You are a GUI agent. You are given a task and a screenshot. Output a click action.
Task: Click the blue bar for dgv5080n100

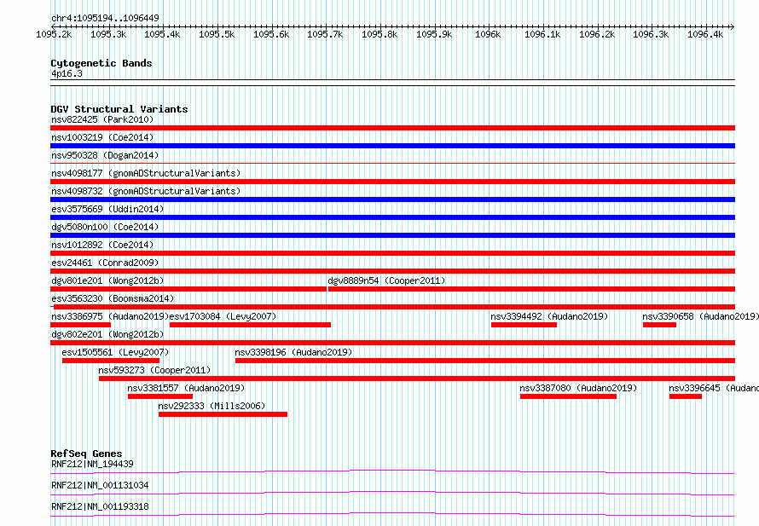(x=392, y=235)
